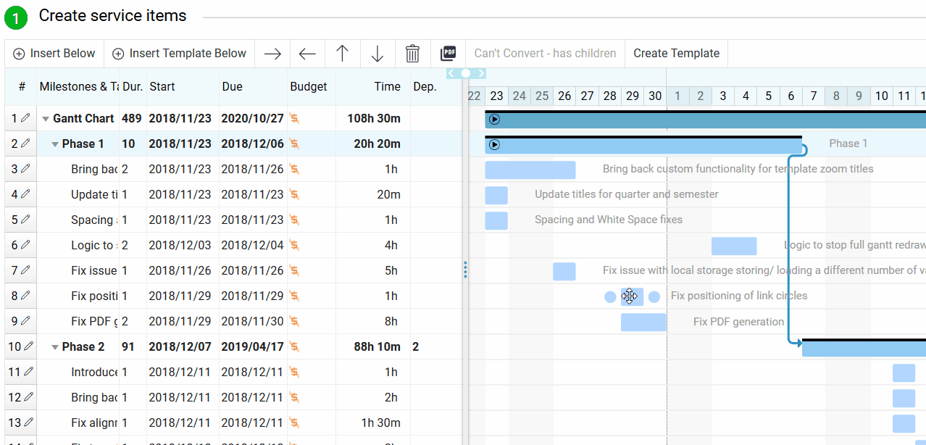The width and height of the screenshot is (926, 445).
Task: Click the move task down arrow icon
Action: click(x=377, y=53)
